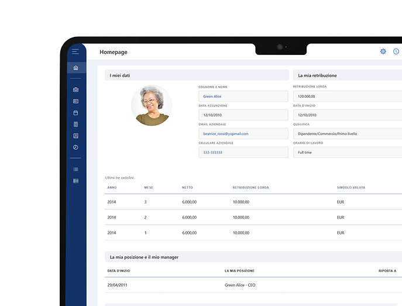
Task: Open the pie chart icon in the sidebar
Action: pos(75,147)
